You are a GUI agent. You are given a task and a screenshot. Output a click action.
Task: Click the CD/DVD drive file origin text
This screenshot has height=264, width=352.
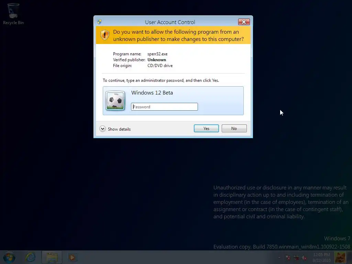(160, 66)
